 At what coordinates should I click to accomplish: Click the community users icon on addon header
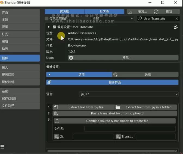176,27
